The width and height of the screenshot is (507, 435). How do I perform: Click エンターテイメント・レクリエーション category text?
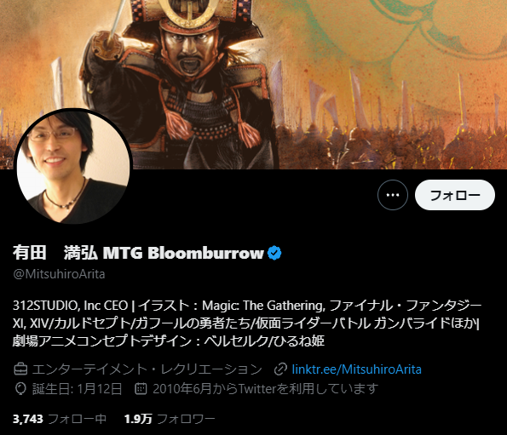147,369
